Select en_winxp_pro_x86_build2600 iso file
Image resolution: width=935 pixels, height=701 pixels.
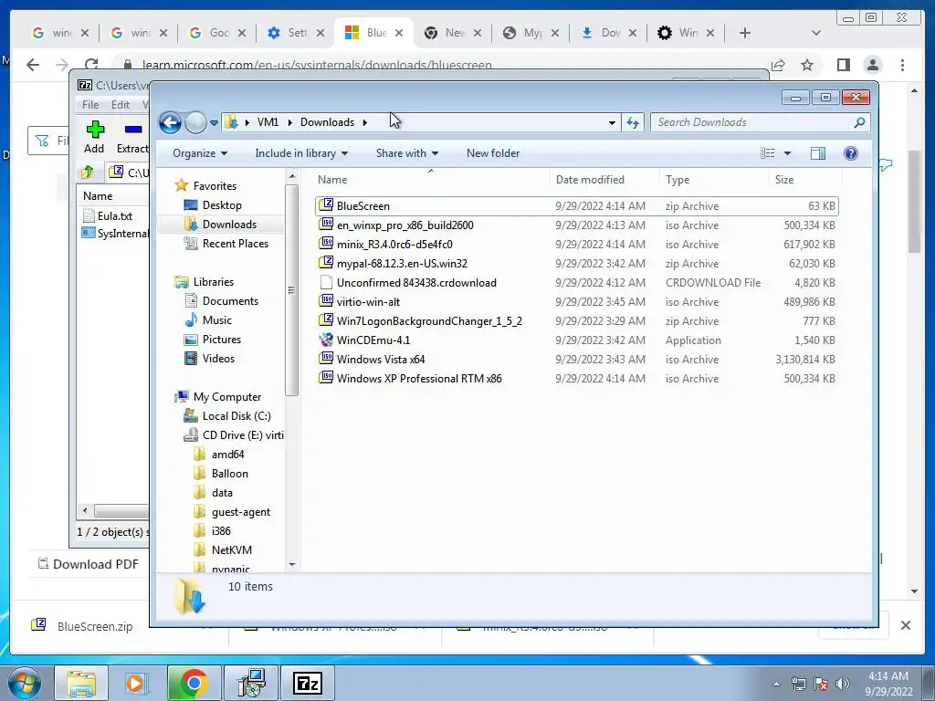point(577,225)
